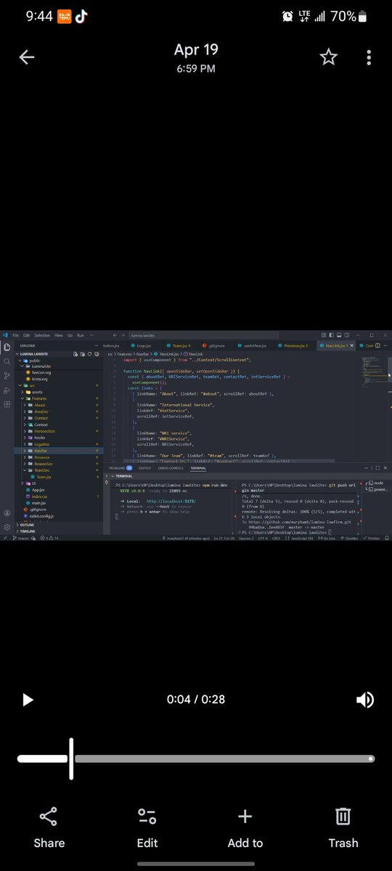Tap the bottom navigation gesture bar

click(x=196, y=864)
